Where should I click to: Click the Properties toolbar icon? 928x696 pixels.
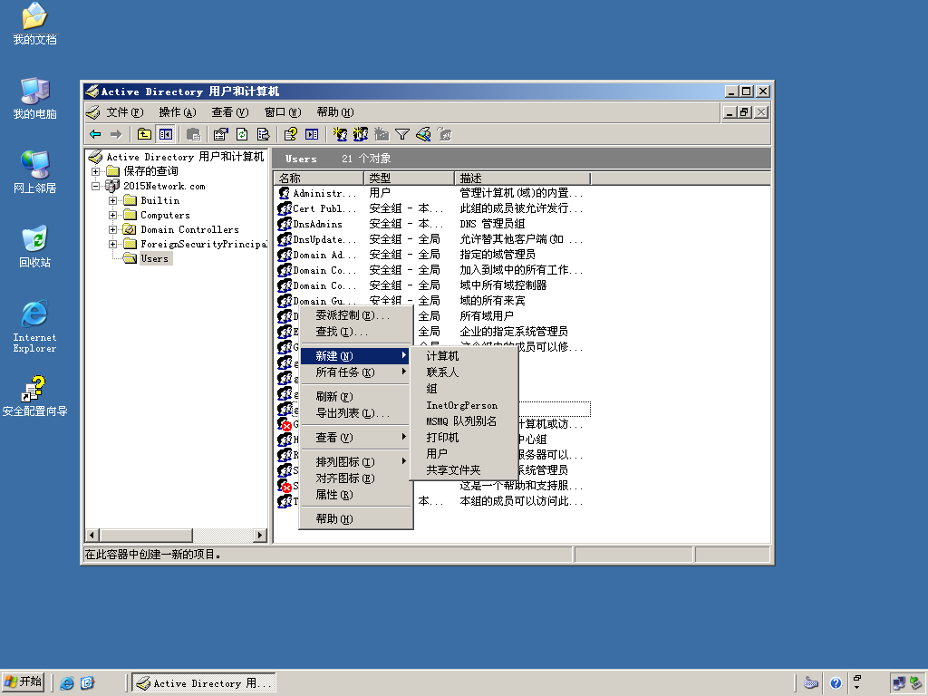coord(221,134)
